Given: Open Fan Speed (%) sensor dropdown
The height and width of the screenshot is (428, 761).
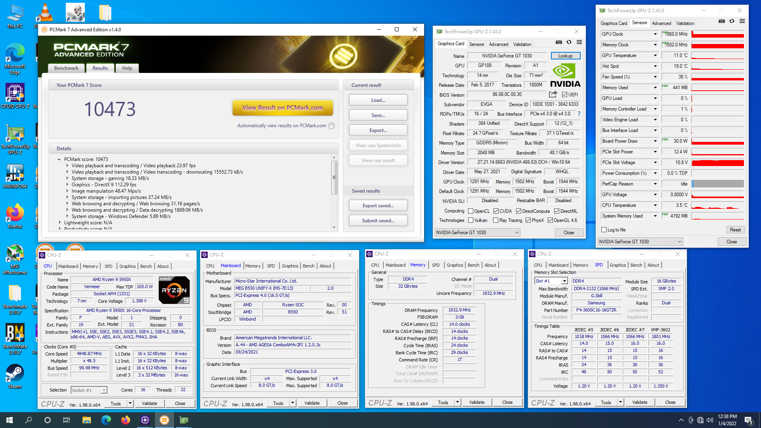Looking at the screenshot, I should [655, 77].
